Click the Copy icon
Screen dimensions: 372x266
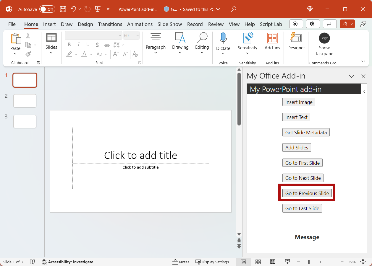pos(28,45)
